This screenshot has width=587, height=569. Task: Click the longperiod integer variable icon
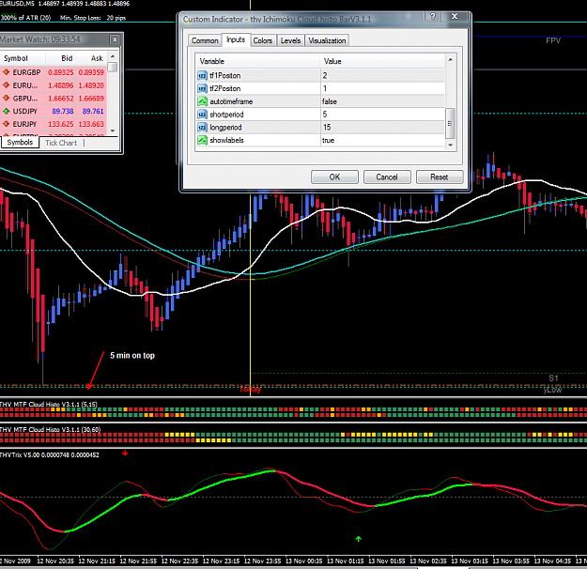pos(202,128)
